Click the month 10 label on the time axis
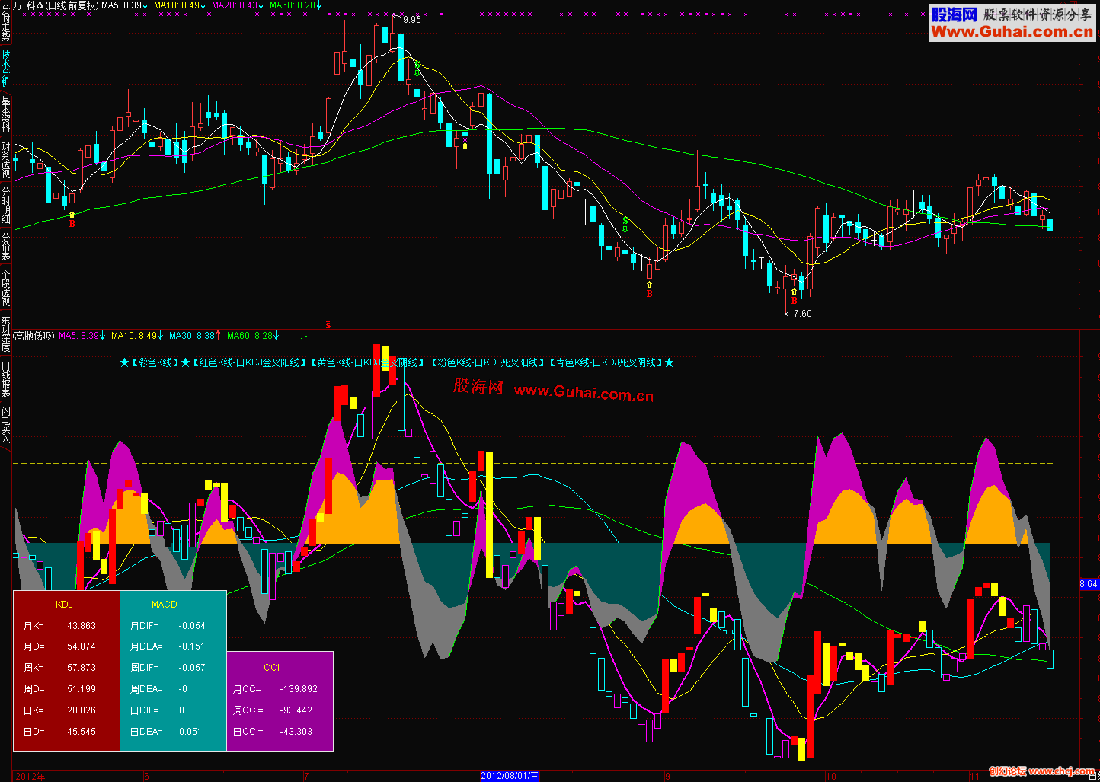Viewport: 1100px width, 782px height. 831,776
